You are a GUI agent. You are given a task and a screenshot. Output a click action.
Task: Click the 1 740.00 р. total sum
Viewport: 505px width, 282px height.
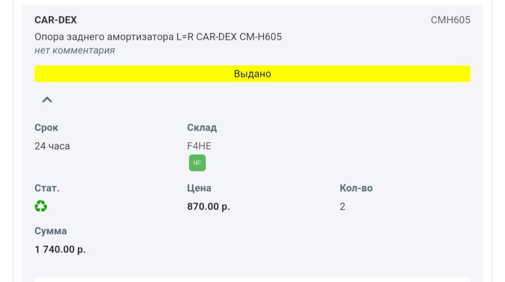(60, 249)
